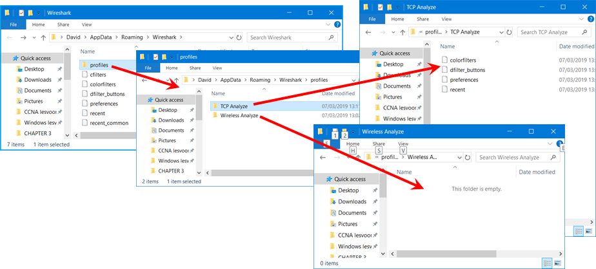Open Downloads in Wireshark window sidebar
Viewport: 596px width, 269px height.
pos(37,80)
